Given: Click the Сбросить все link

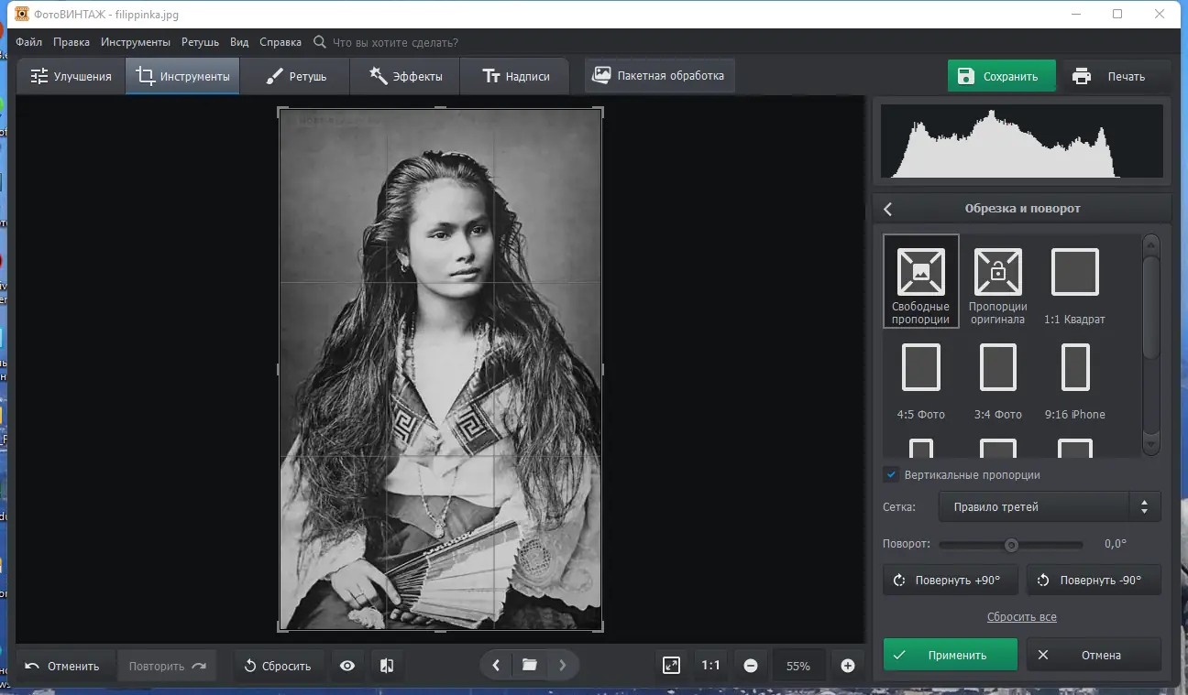Looking at the screenshot, I should 1021,617.
